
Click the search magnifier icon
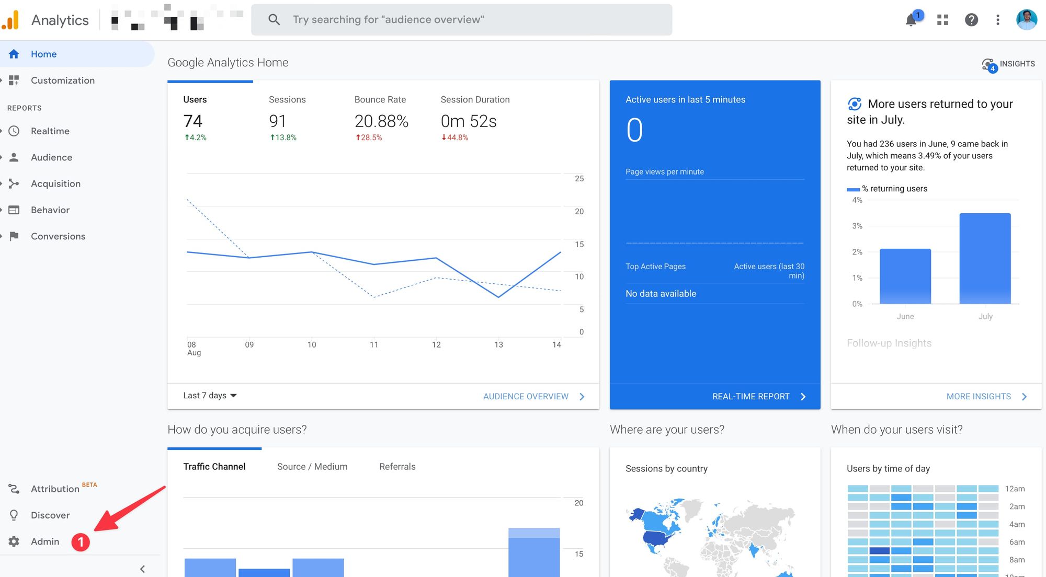tap(274, 20)
